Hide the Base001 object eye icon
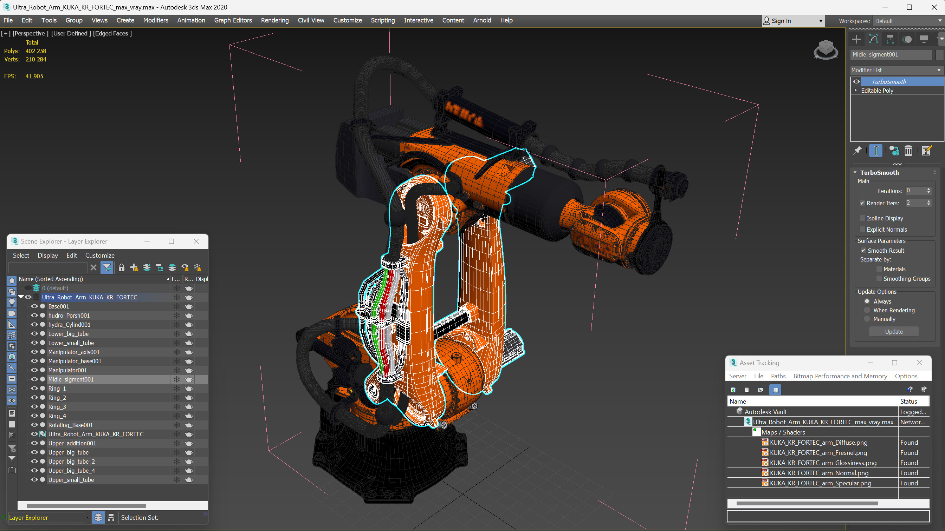945x531 pixels. click(x=34, y=306)
